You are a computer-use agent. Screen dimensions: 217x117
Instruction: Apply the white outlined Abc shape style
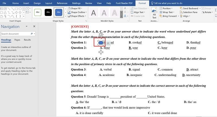38,12
